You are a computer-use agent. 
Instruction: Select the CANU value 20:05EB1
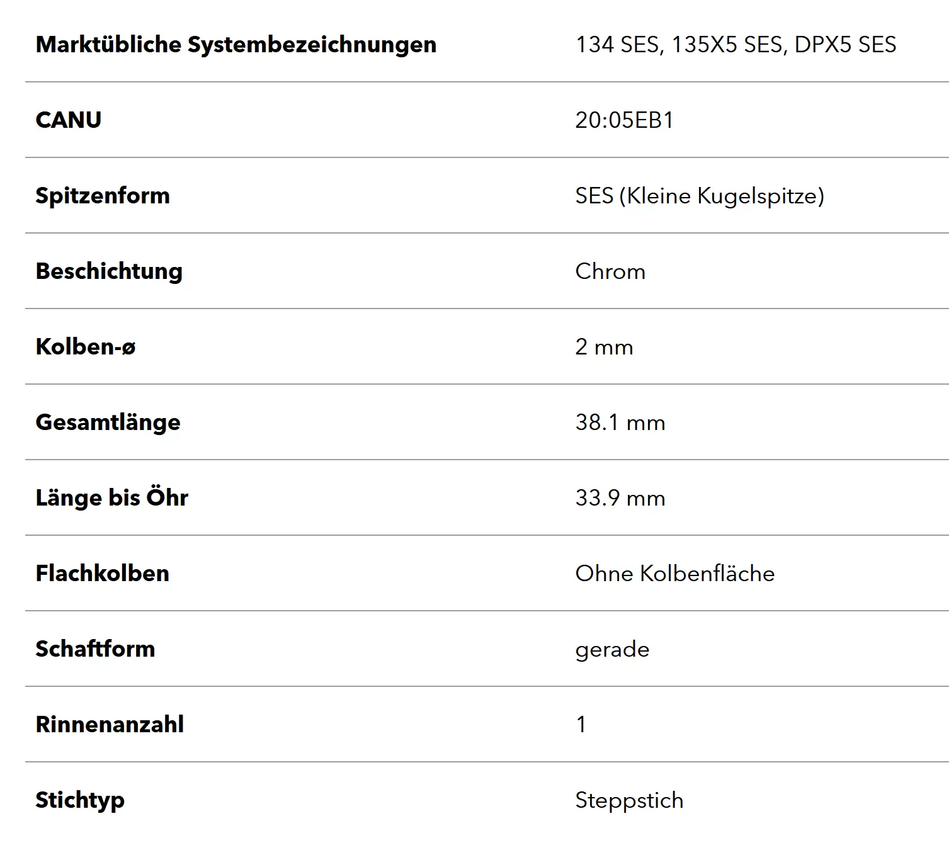tap(624, 120)
